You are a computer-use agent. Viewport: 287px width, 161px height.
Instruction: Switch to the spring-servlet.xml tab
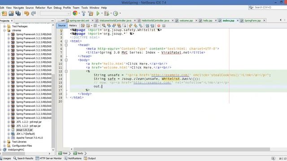point(79,21)
